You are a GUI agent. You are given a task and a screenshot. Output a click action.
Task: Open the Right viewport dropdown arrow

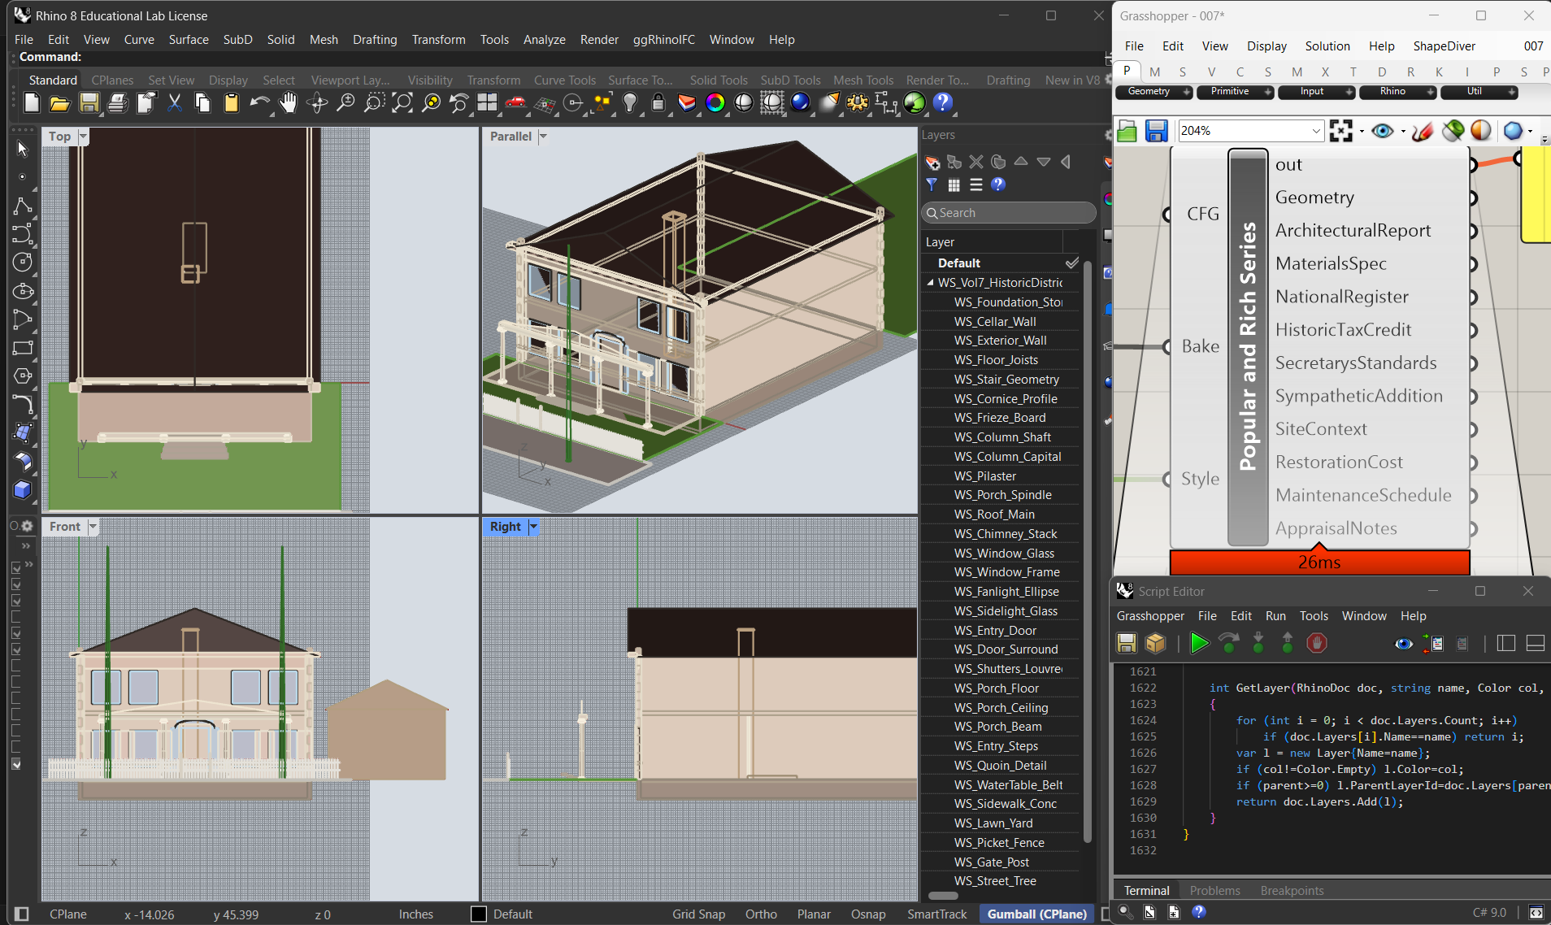533,527
